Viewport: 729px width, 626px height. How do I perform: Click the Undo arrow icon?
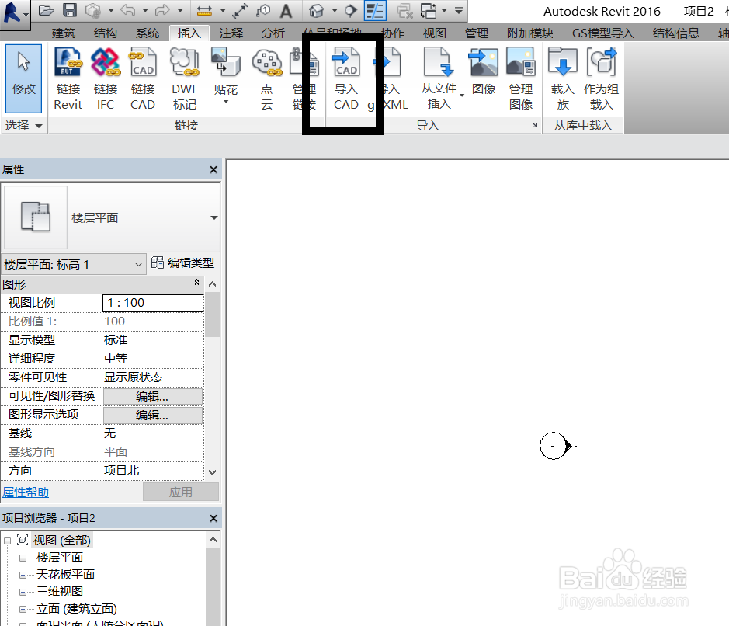[x=127, y=11]
